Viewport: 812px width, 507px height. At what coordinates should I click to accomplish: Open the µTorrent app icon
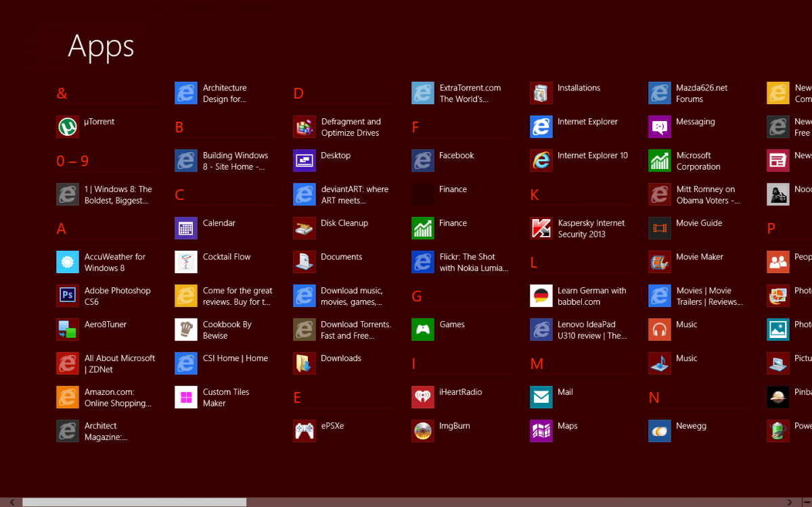(x=68, y=127)
